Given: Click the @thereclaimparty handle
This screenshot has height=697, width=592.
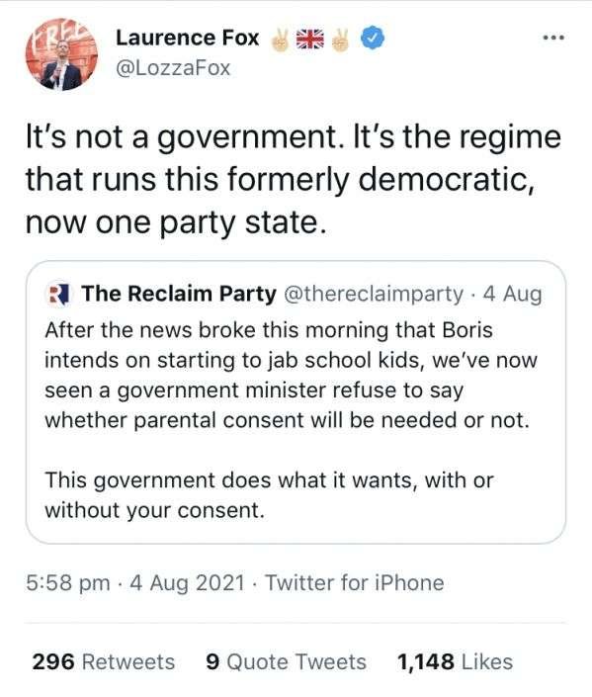Looking at the screenshot, I should click(374, 294).
